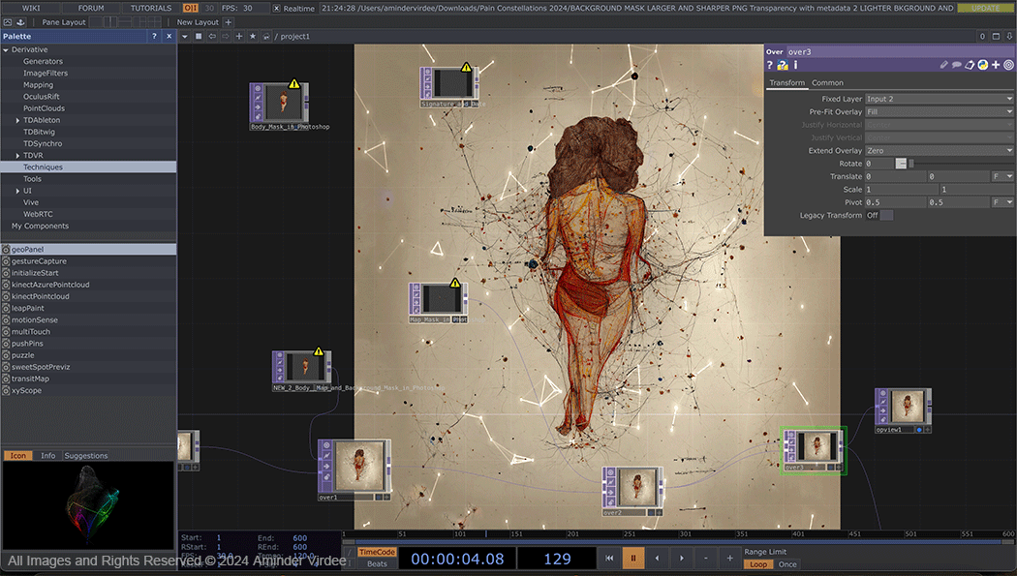Screen dimensions: 1017x576
Task: Open the pane type dropdown arrow beside path
Action: click(185, 36)
